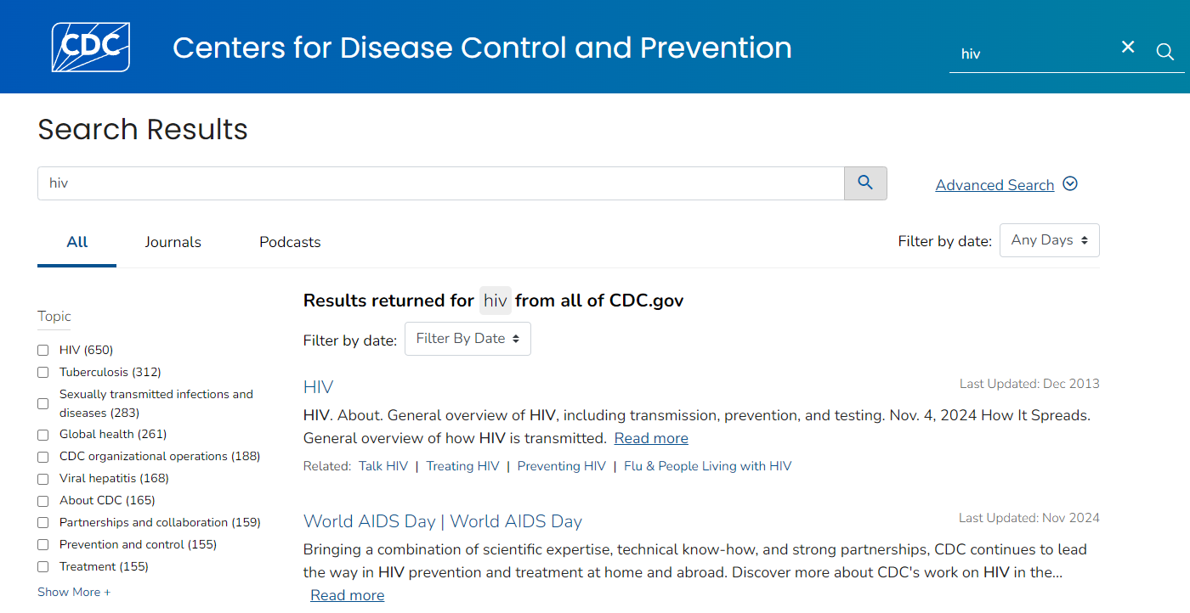Check the HIV (650) topic checkbox

tap(43, 350)
